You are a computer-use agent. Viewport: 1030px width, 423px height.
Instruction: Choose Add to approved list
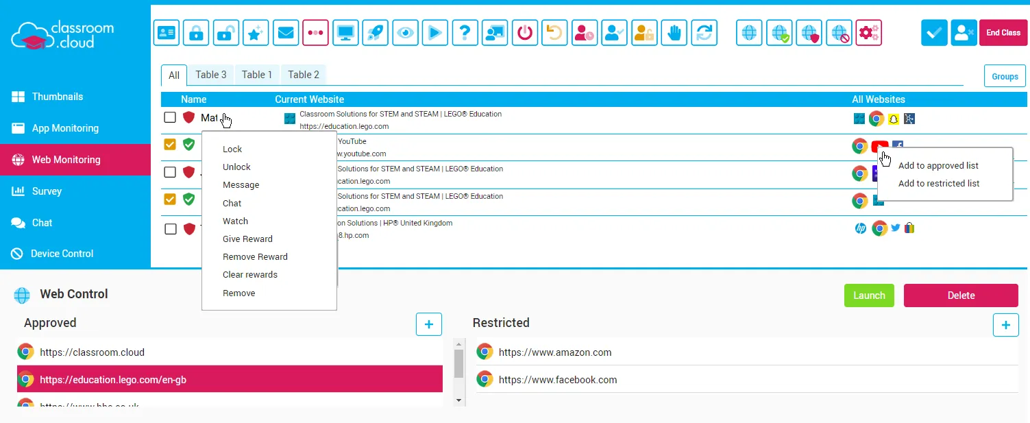pos(938,165)
